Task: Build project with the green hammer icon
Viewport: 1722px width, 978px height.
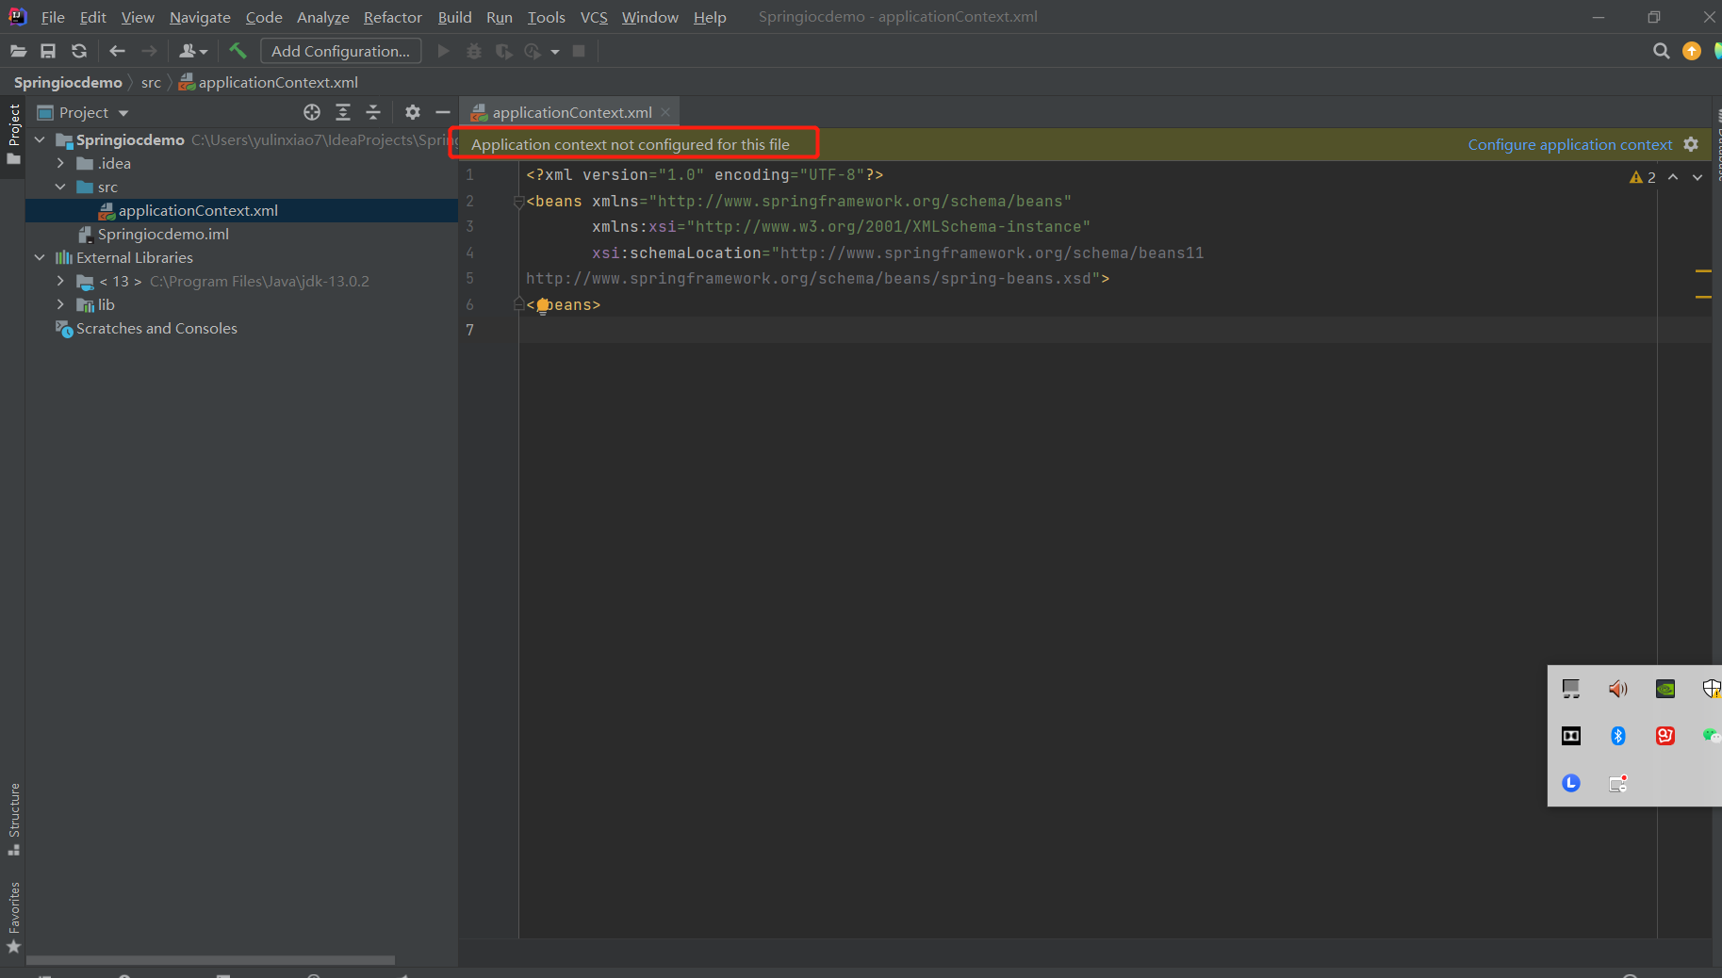Action: (238, 51)
